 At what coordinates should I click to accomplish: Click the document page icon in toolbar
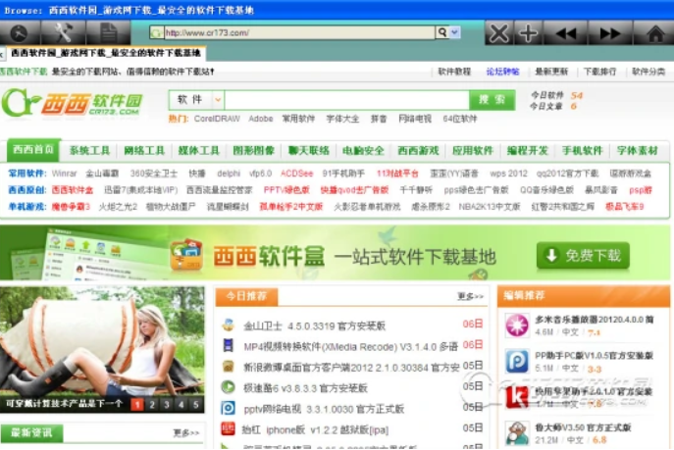(x=108, y=33)
